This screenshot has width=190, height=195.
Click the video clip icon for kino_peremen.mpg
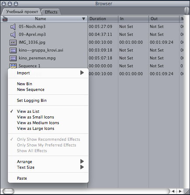click(x=13, y=58)
